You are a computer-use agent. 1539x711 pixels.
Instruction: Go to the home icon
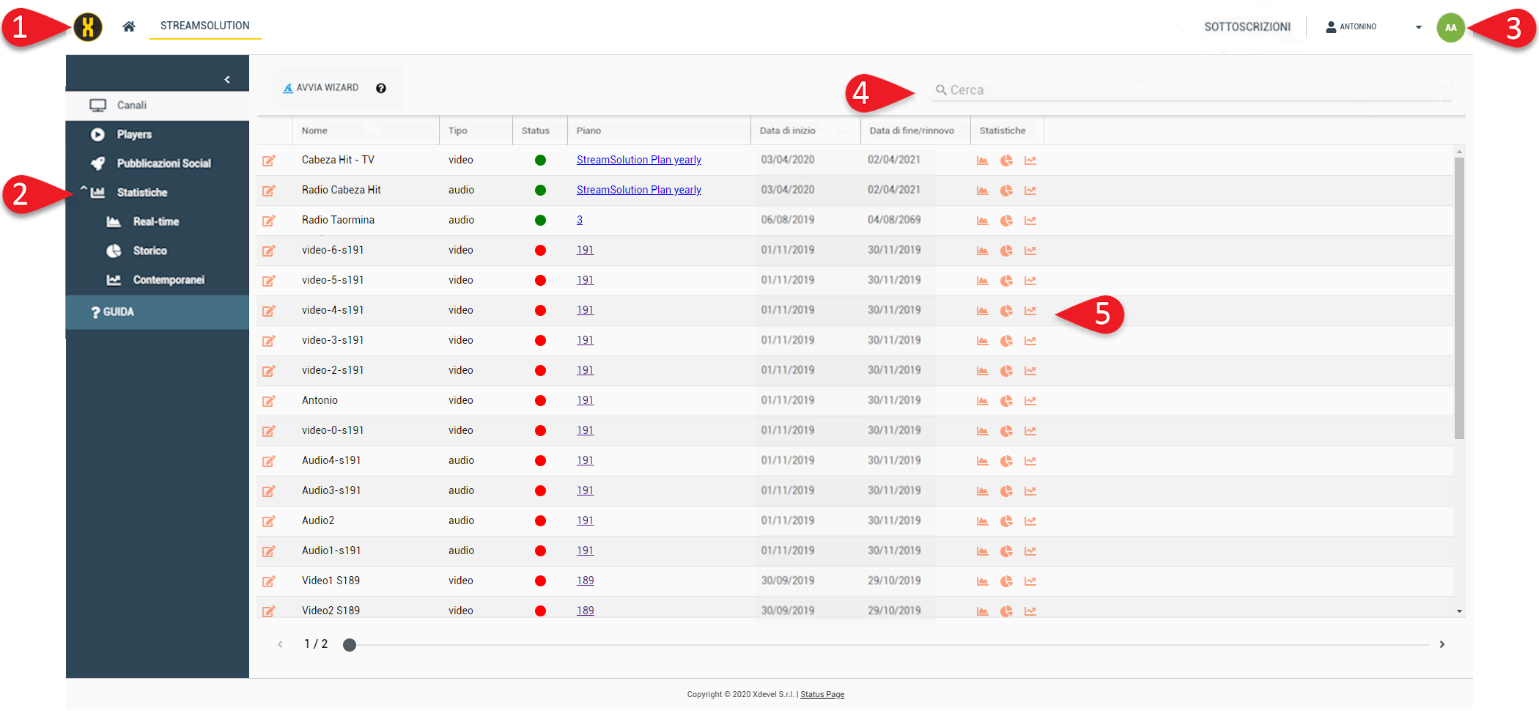click(x=129, y=26)
